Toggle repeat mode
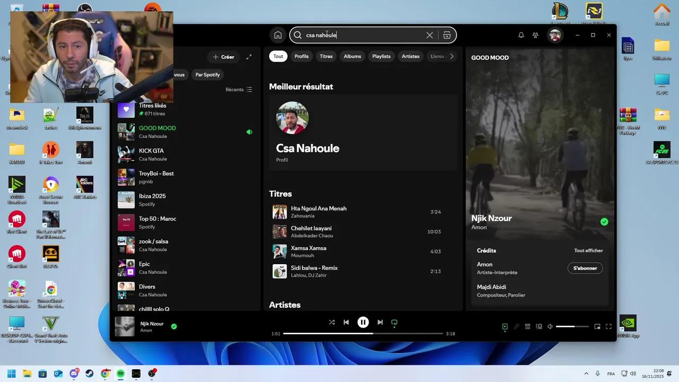 coord(394,322)
